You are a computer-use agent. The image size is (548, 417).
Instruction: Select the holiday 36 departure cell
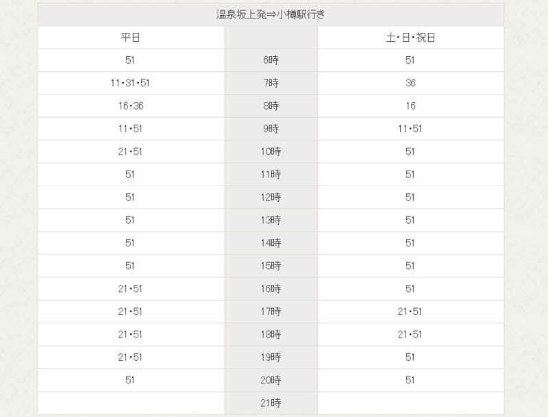tap(410, 83)
